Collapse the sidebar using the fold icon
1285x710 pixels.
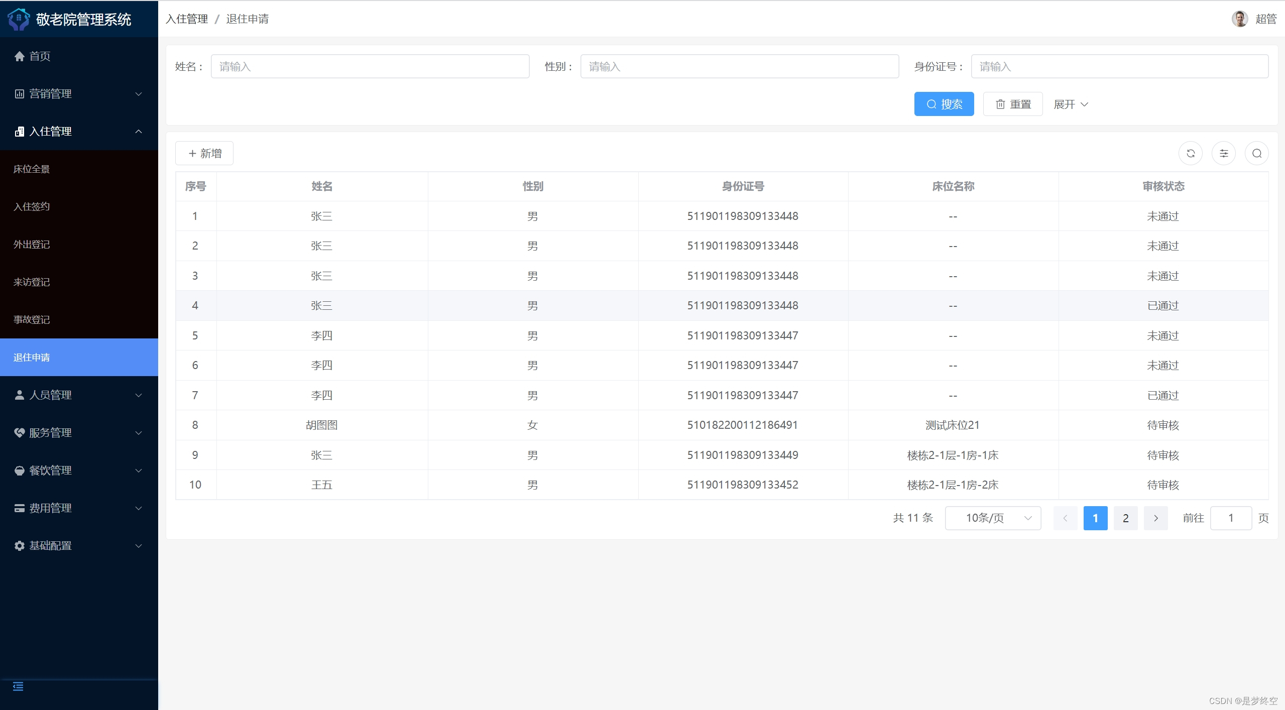tap(18, 686)
